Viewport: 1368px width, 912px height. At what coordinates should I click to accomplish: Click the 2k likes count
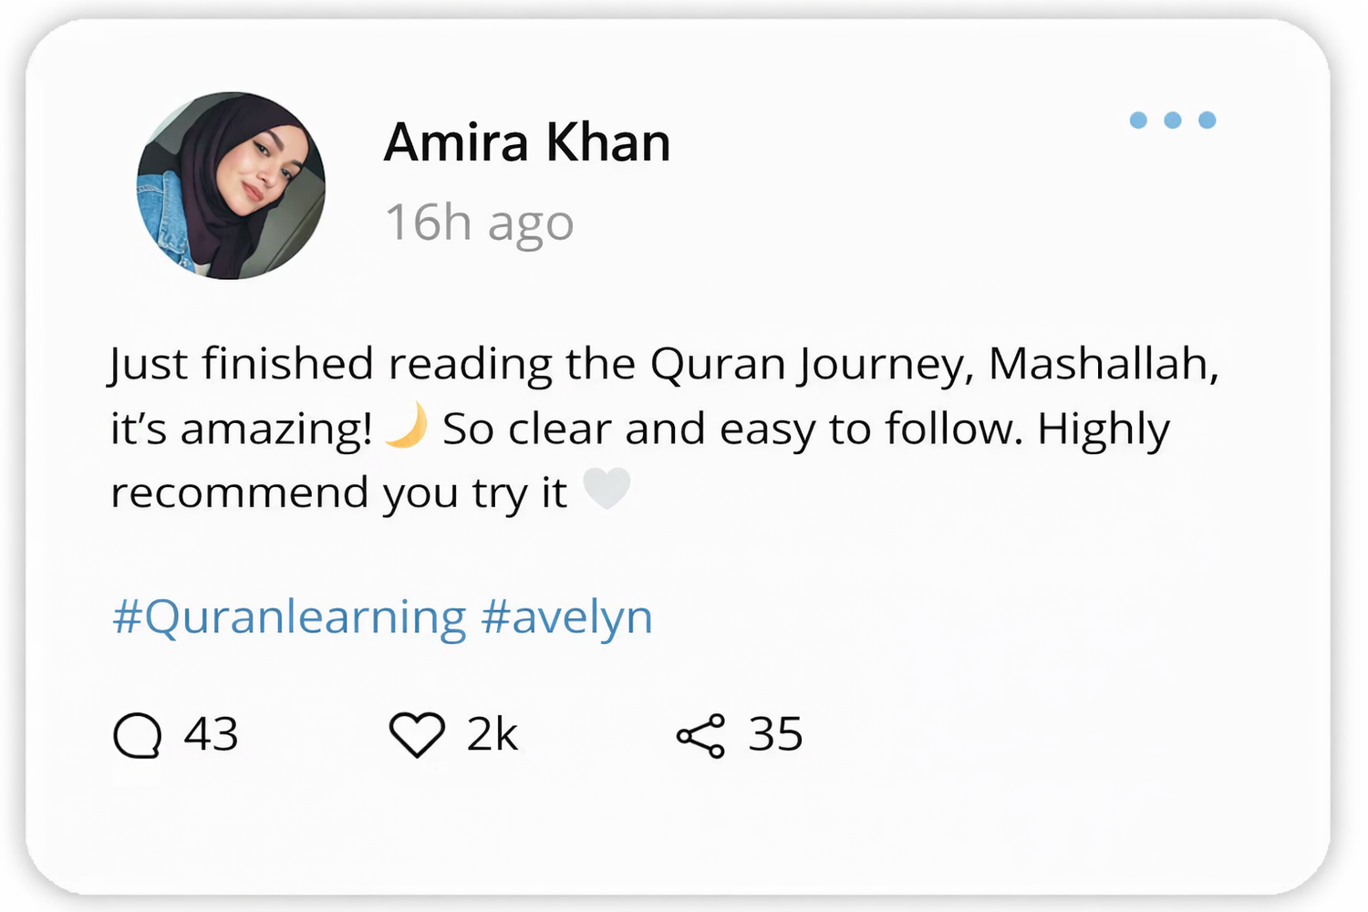(x=492, y=734)
